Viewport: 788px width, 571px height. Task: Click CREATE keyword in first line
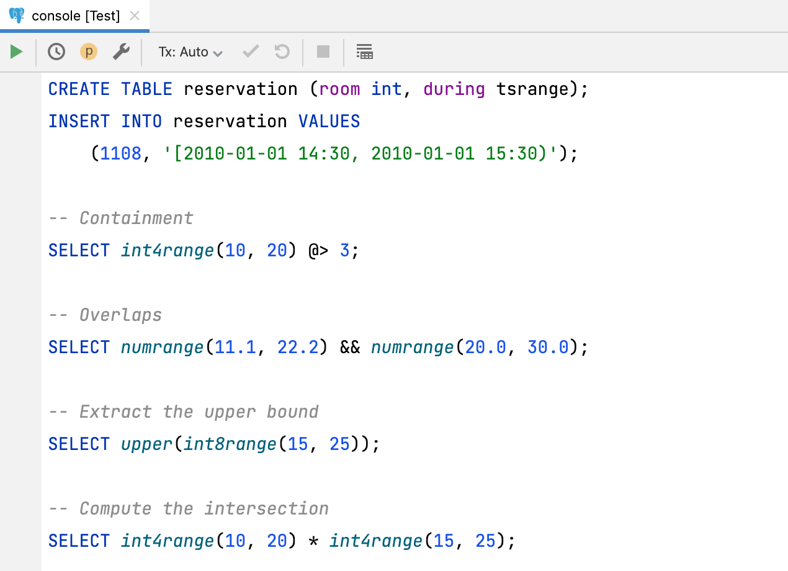(x=79, y=89)
